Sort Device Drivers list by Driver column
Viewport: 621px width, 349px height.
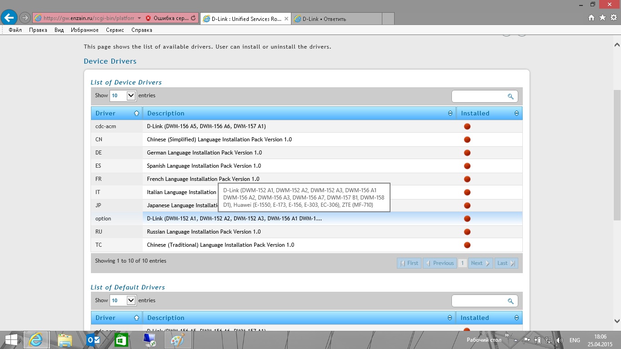116,113
